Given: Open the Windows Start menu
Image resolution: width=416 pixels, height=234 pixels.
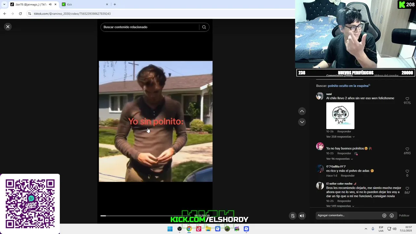Looking at the screenshot, I should 170,229.
